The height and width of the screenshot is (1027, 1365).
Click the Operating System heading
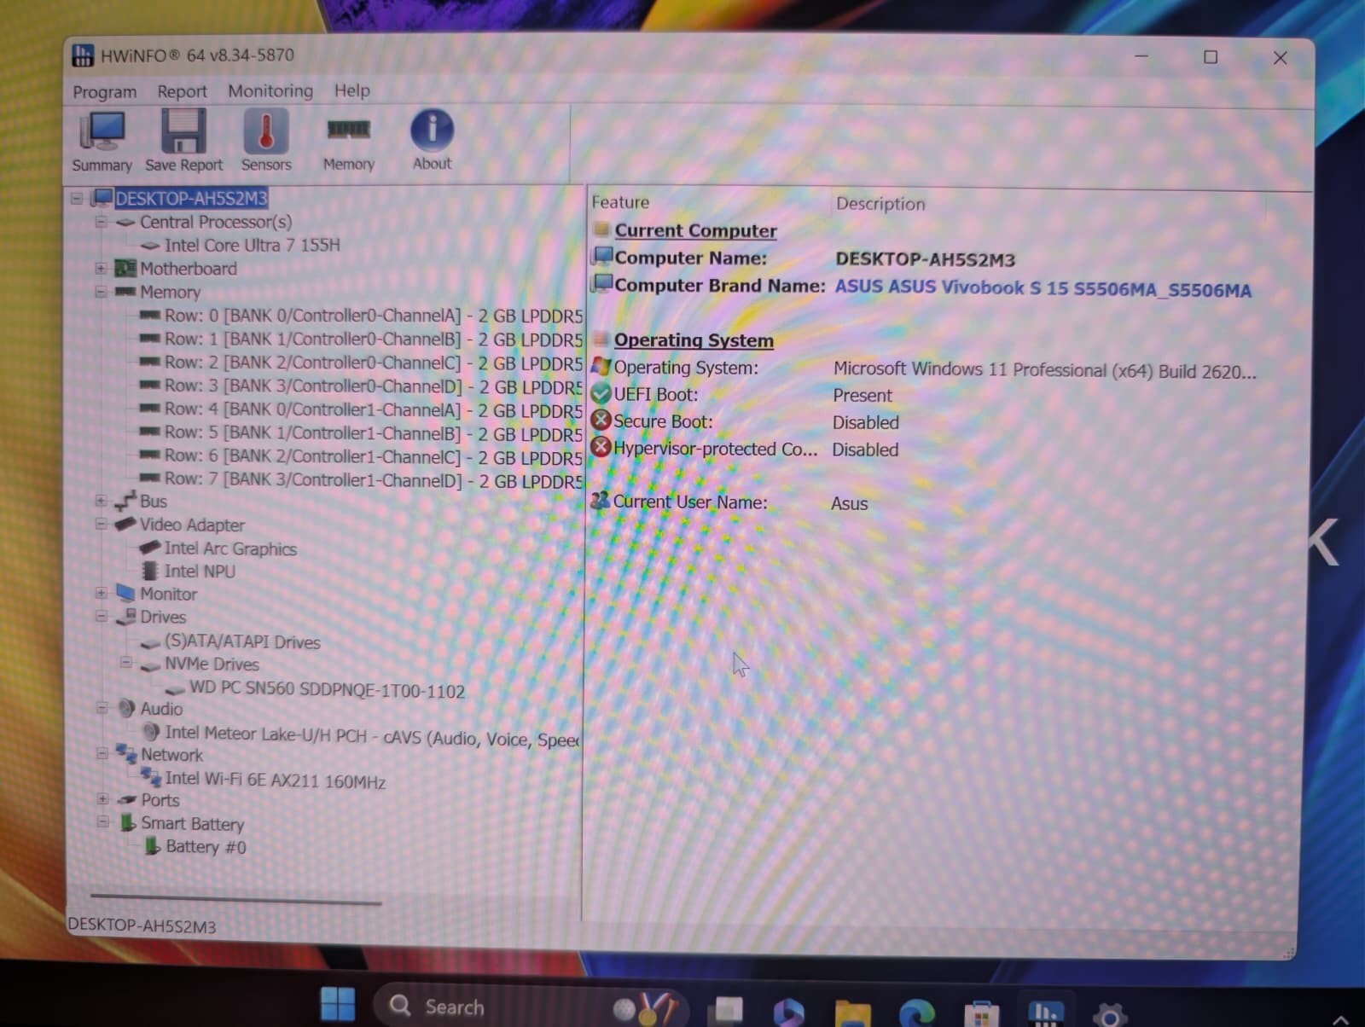coord(694,339)
